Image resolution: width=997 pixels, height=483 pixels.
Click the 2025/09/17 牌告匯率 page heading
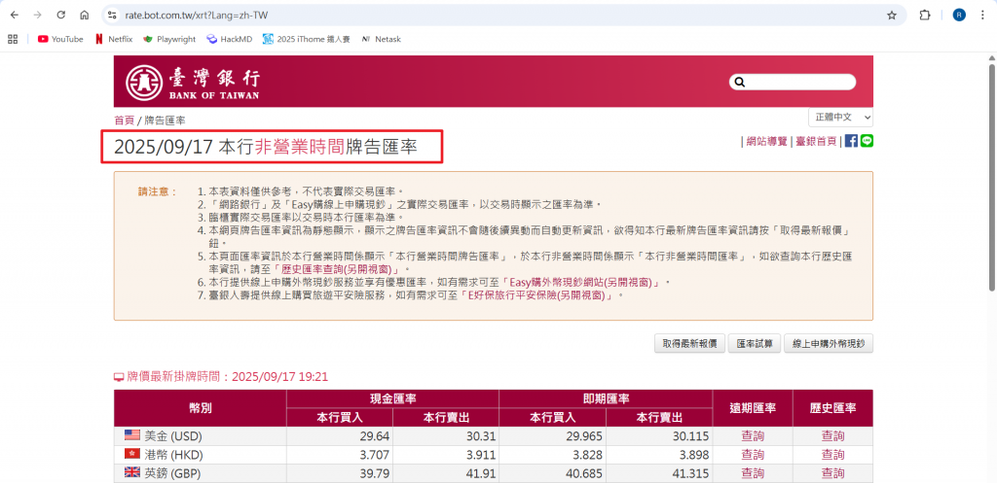[265, 148]
